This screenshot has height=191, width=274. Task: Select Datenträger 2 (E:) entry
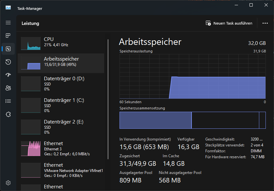pyautogui.click(x=61, y=127)
